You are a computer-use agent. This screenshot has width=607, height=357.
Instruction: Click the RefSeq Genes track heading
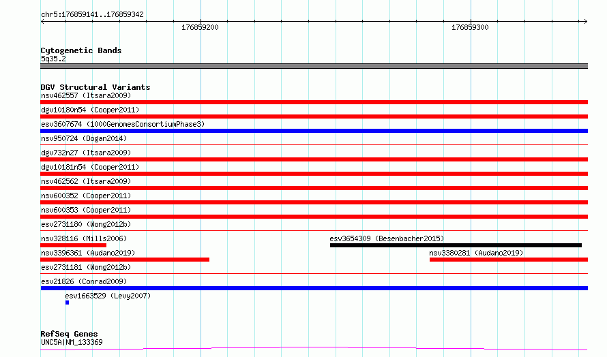[x=69, y=334]
